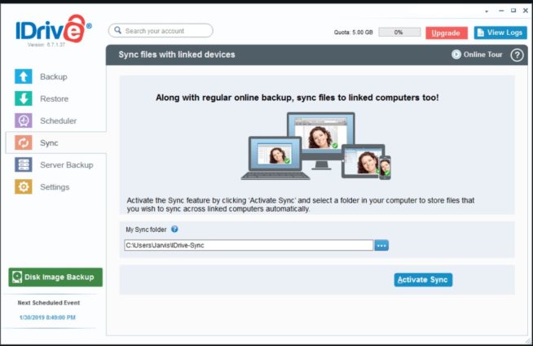
Task: Click the linked devices illustration
Action: point(316,146)
